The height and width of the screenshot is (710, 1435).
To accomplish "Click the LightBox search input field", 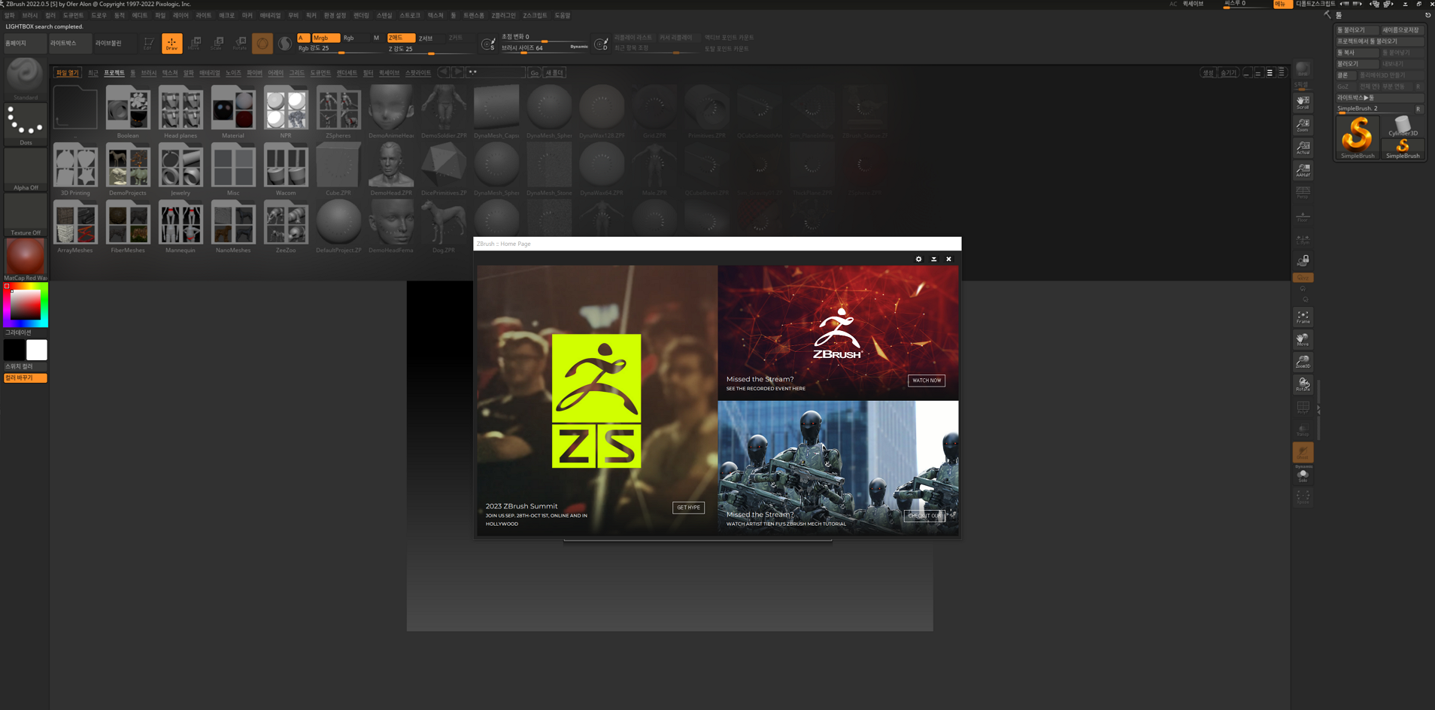I will [x=495, y=72].
